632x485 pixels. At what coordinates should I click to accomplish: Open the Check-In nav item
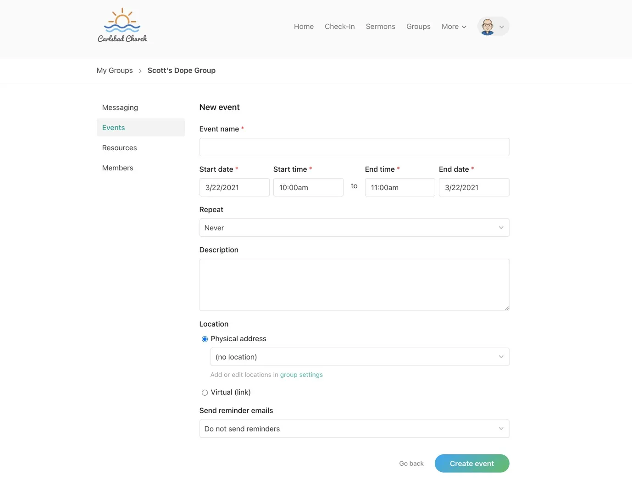pos(339,27)
